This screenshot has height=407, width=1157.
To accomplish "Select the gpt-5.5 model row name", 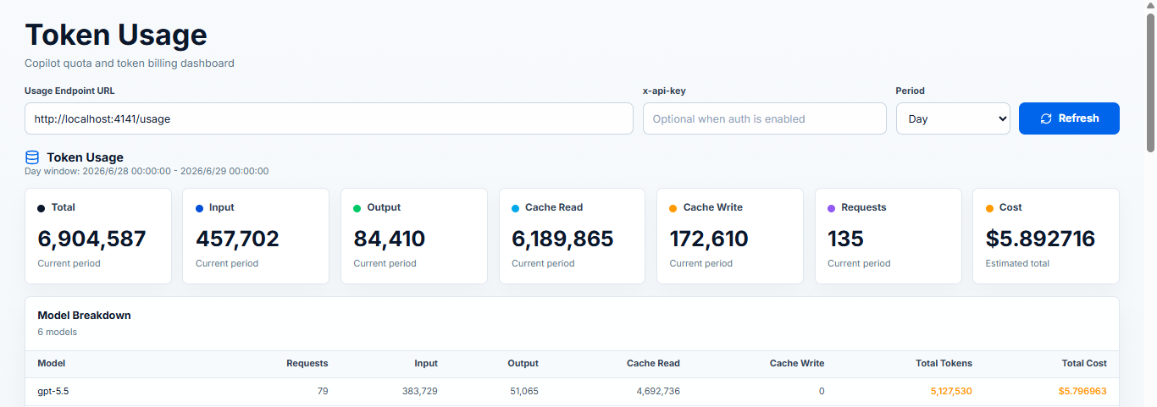I will point(53,391).
